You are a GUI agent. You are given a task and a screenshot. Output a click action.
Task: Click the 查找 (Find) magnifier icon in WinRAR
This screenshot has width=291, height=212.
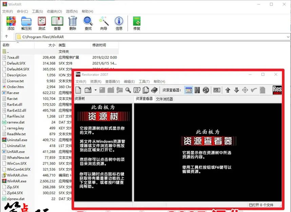click(x=88, y=23)
